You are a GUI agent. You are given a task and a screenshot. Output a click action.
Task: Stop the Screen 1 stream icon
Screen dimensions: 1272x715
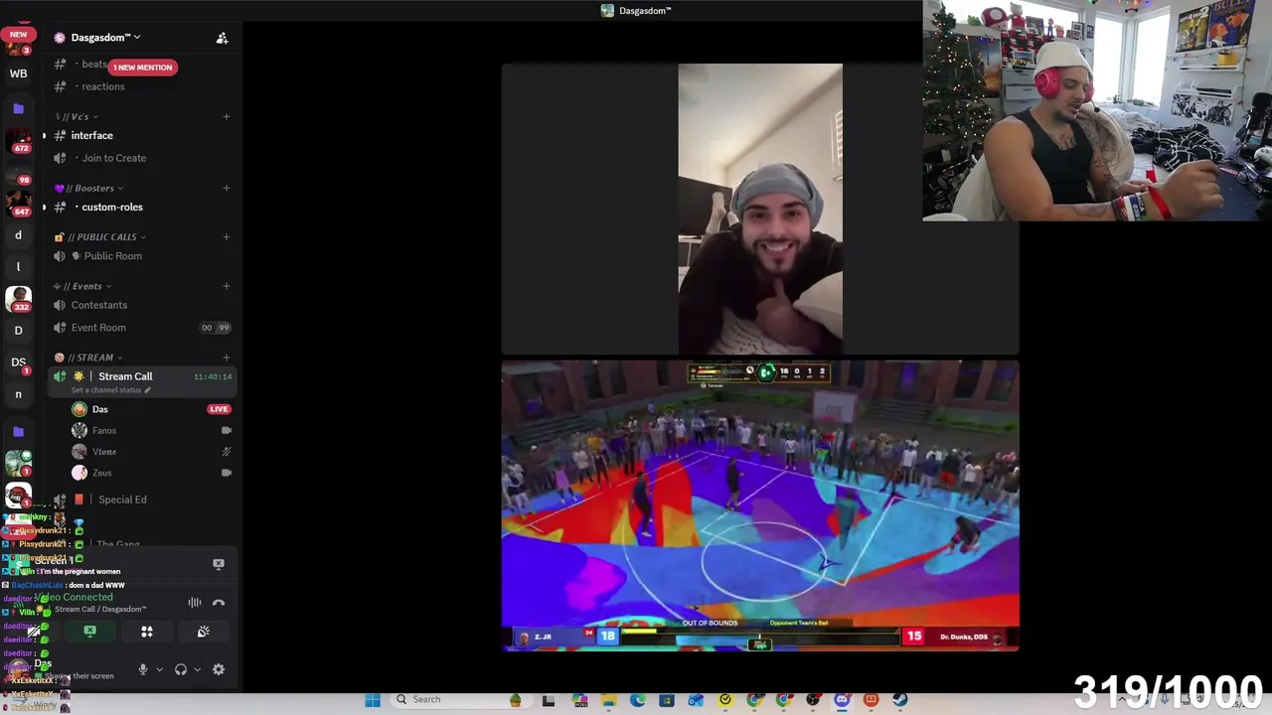point(219,564)
